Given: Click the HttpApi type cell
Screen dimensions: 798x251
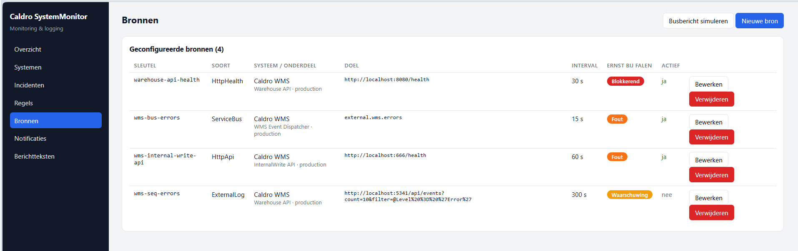Looking at the screenshot, I should 223,157.
